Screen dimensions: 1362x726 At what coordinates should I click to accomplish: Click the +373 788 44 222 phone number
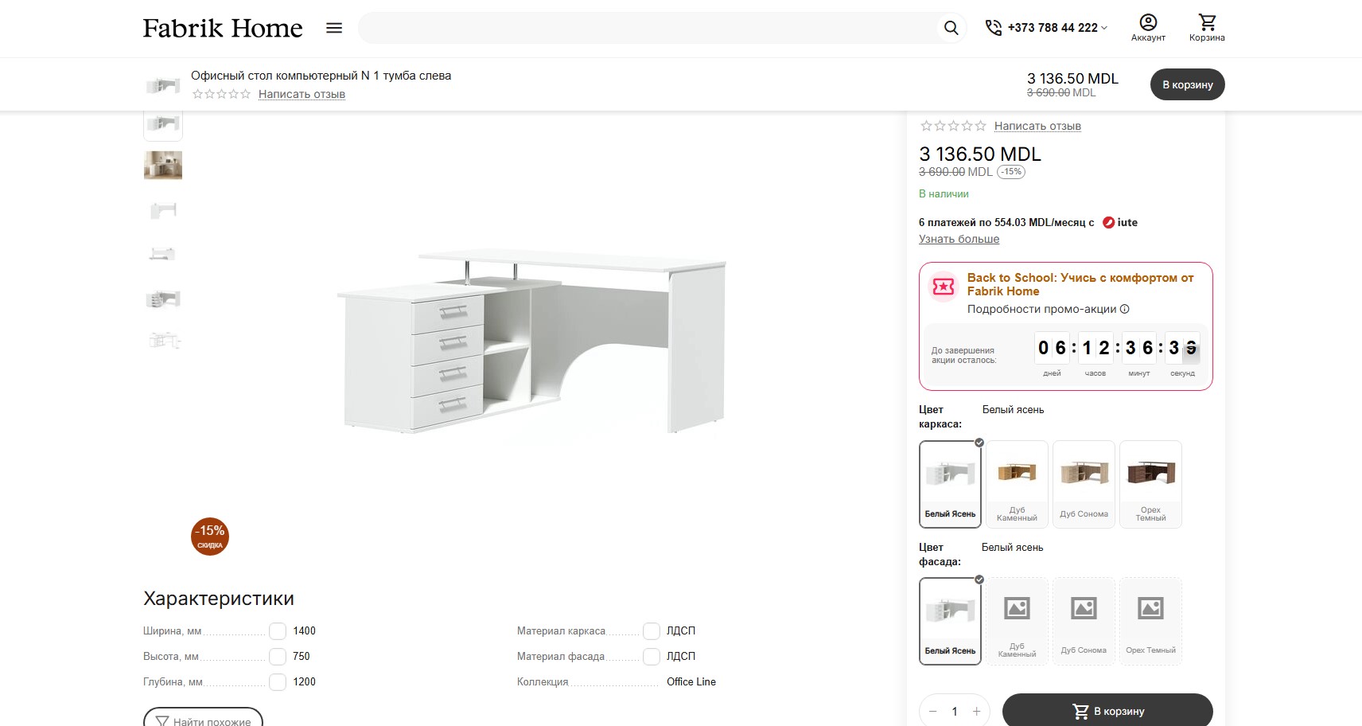[1053, 28]
